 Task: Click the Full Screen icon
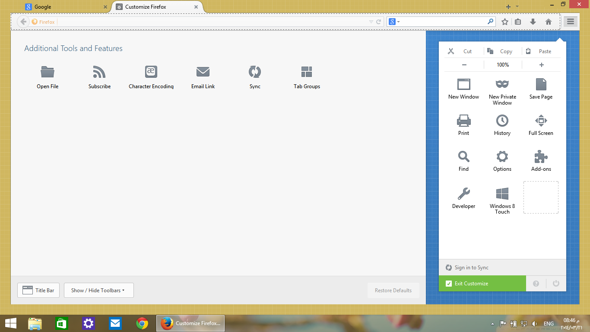pyautogui.click(x=541, y=120)
